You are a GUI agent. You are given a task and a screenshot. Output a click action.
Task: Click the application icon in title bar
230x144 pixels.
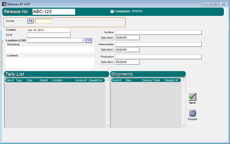pos(4,4)
